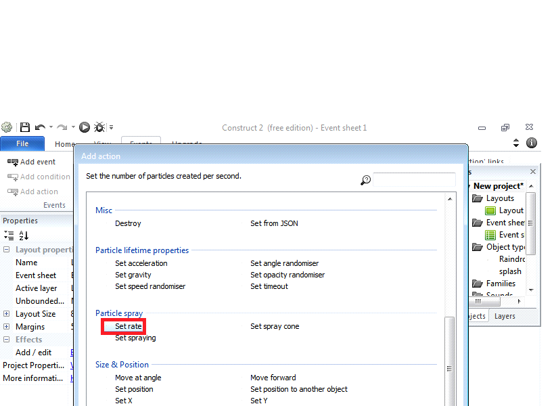Viewport: 554px width, 406px height.
Task: Expand the Layout Size property
Action: pyautogui.click(x=6, y=314)
